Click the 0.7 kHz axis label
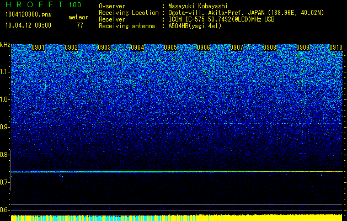The height and width of the screenshot is (221, 347). coord(4,182)
